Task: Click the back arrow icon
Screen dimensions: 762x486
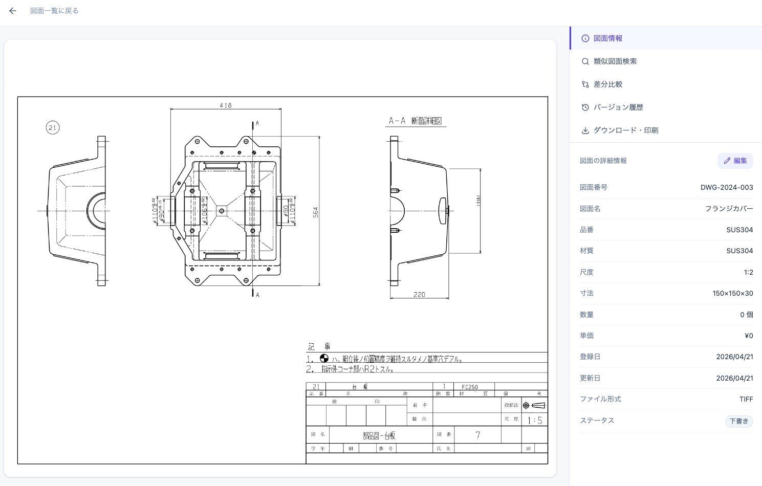Action: (x=13, y=11)
